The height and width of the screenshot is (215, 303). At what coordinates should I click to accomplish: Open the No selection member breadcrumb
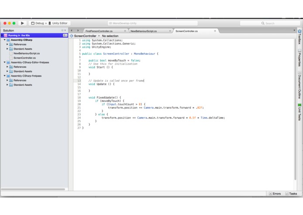[x=110, y=36]
